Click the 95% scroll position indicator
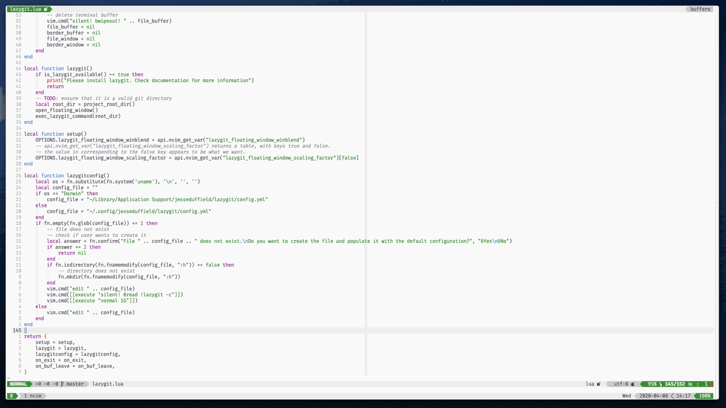Screen dimensions: 726x408 click(651, 384)
